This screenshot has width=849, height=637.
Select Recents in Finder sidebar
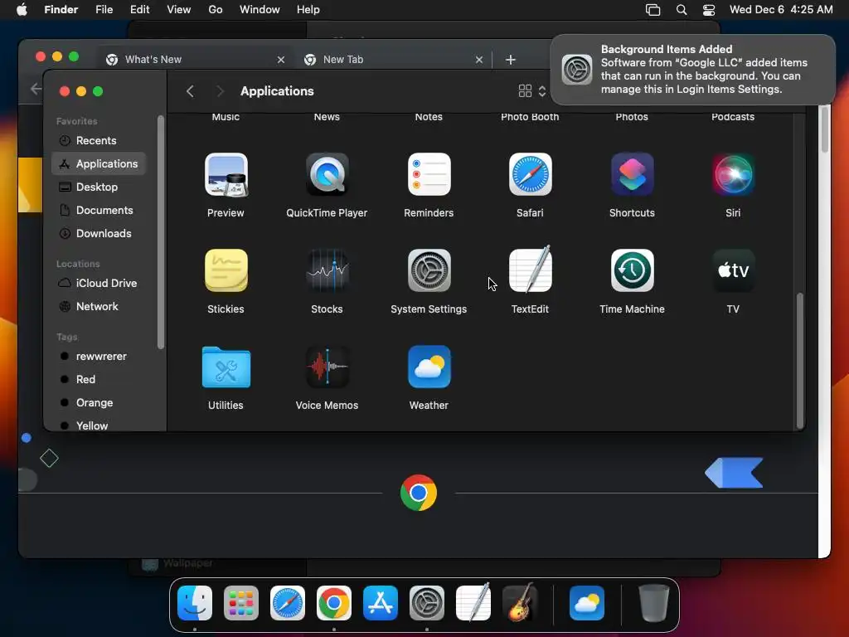coord(99,140)
